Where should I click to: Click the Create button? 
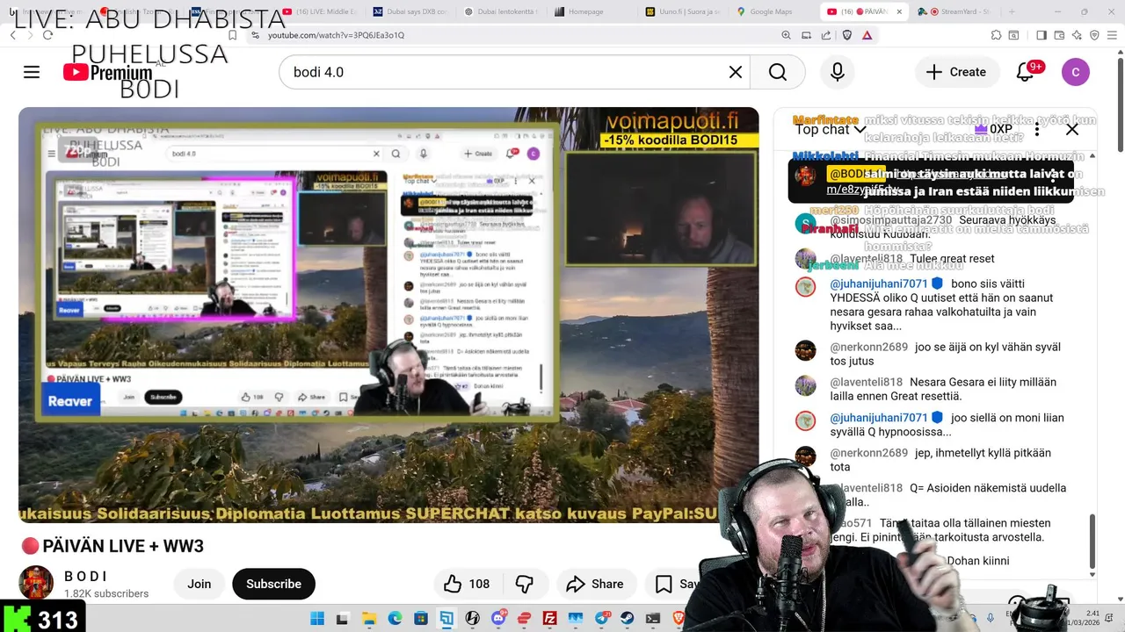point(957,72)
